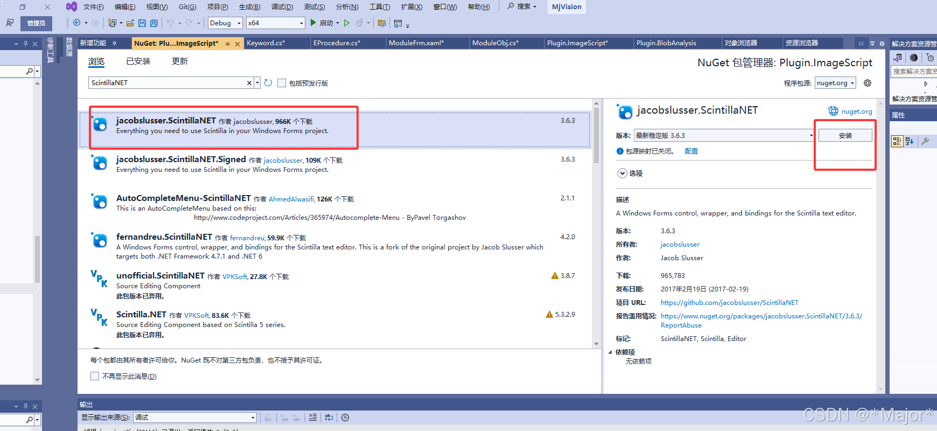Click the window list down-arrow icon
The height and width of the screenshot is (431, 937).
(x=872, y=44)
